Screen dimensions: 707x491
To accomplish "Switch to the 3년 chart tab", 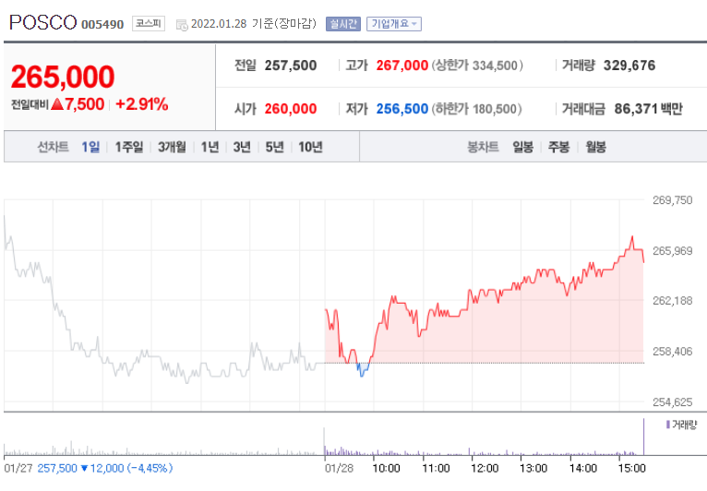I will pos(242,147).
